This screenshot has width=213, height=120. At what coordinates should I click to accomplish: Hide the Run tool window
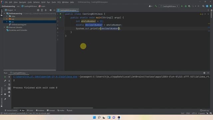pos(208,73)
